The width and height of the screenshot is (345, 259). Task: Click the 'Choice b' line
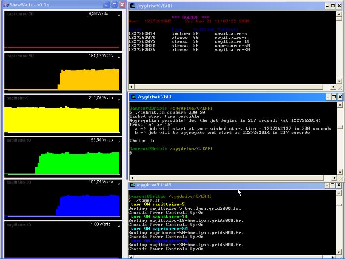click(x=142, y=141)
